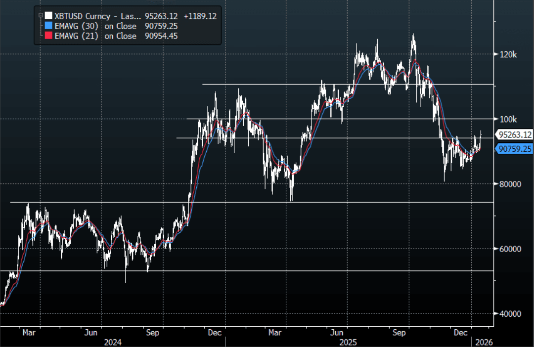534x347 pixels.
Task: Collapse the legend tree box beside XBTUSD
Action: tap(41, 15)
